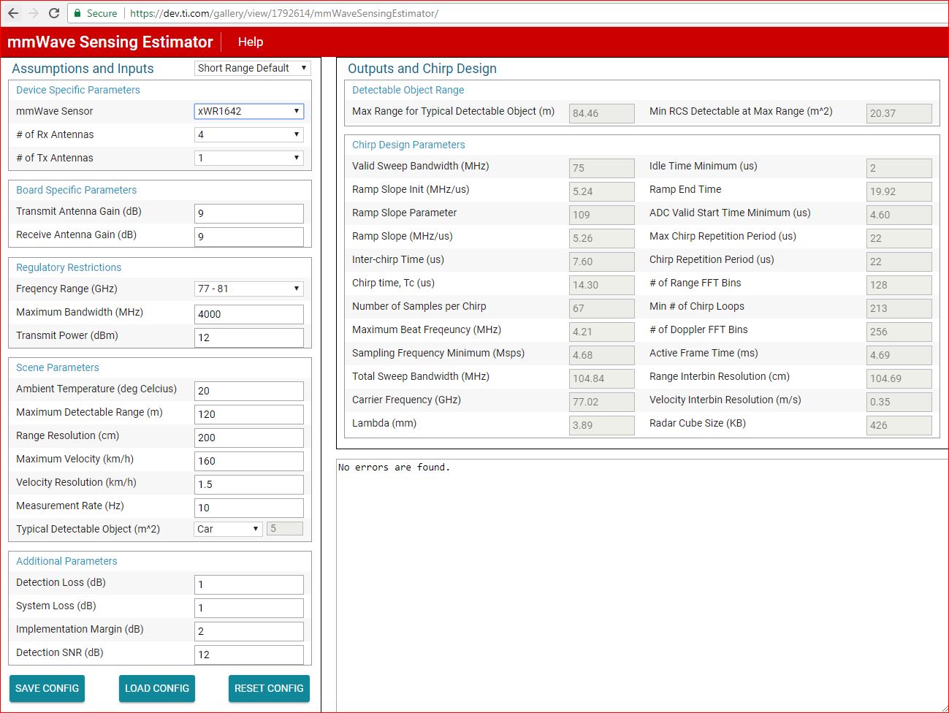Click the mmWave Sensing Estimator title
The height and width of the screenshot is (713, 949).
[x=110, y=42]
